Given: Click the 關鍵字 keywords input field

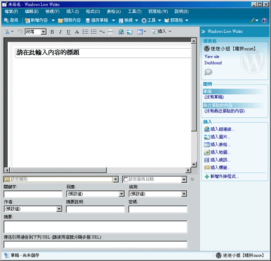Looking at the screenshot, I should tap(33, 194).
